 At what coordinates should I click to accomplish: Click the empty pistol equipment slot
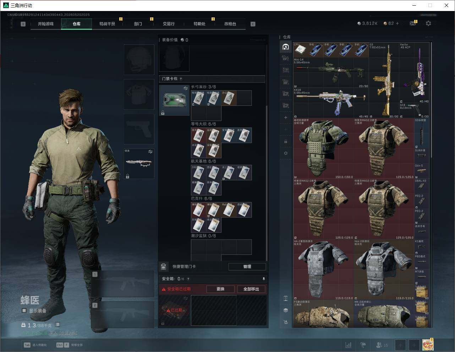pyautogui.click(x=139, y=129)
